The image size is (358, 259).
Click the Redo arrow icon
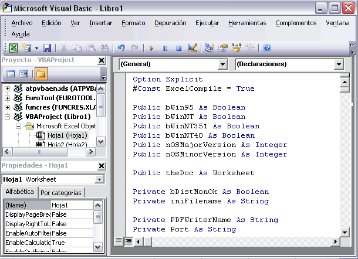tap(135, 48)
